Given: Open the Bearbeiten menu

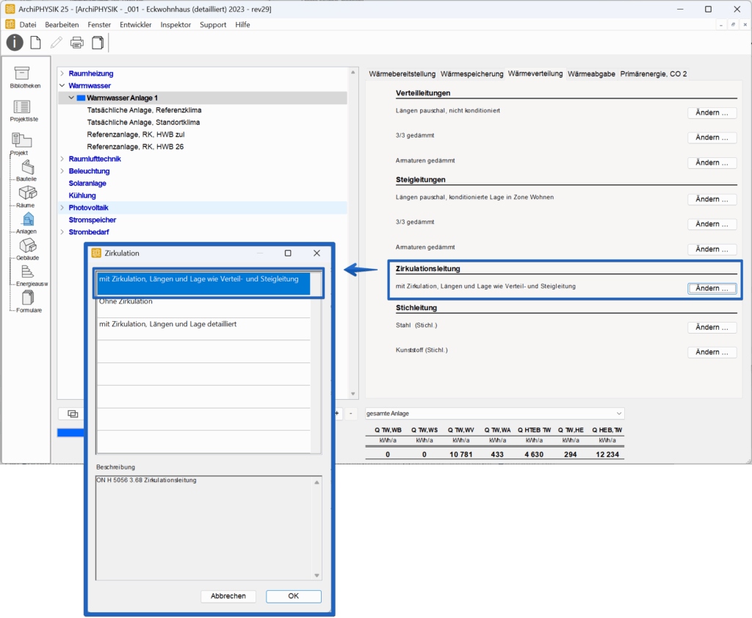Looking at the screenshot, I should tap(62, 24).
